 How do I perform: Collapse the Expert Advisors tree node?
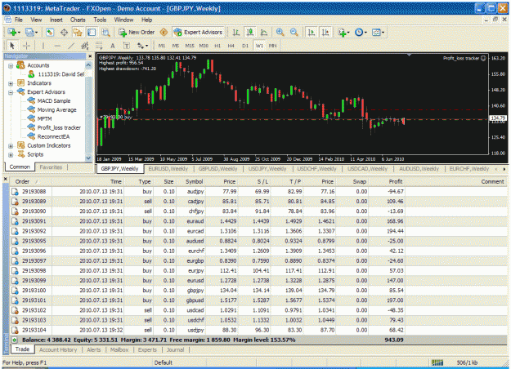[11, 92]
